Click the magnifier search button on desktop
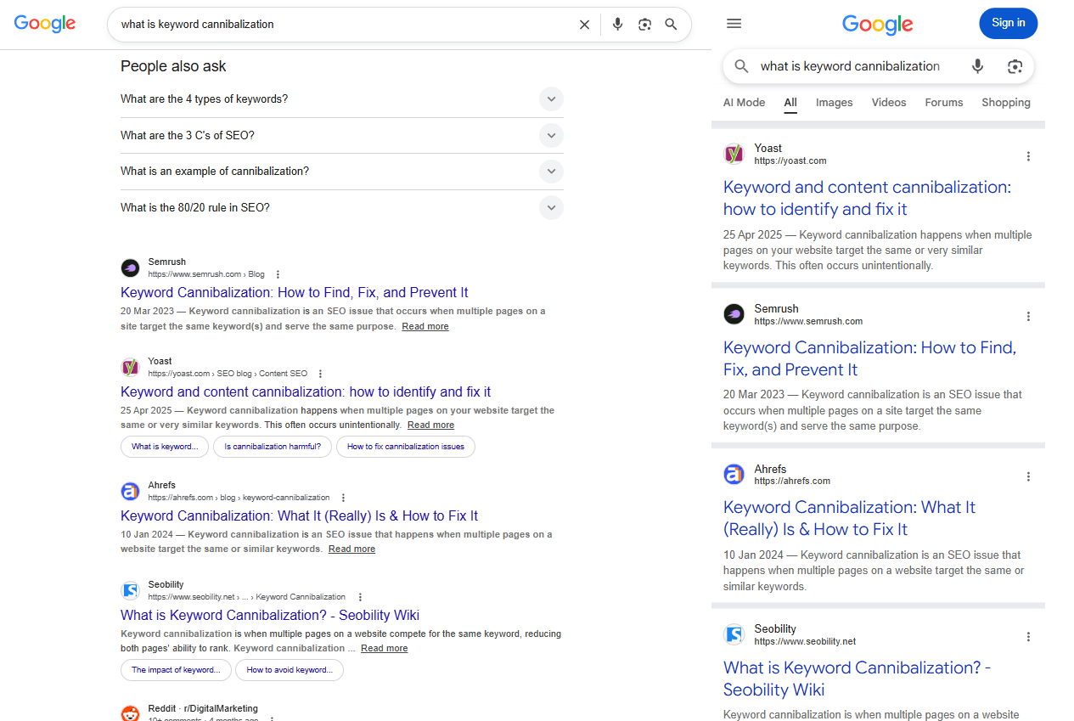This screenshot has height=721, width=1074. (x=672, y=25)
